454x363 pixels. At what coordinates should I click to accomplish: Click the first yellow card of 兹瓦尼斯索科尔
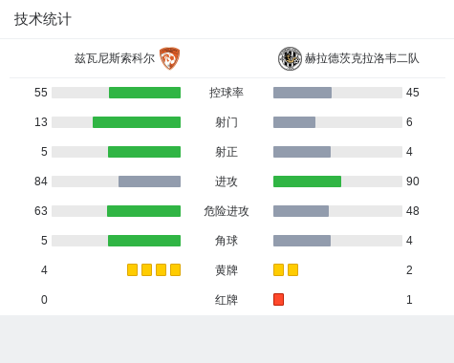(x=132, y=270)
